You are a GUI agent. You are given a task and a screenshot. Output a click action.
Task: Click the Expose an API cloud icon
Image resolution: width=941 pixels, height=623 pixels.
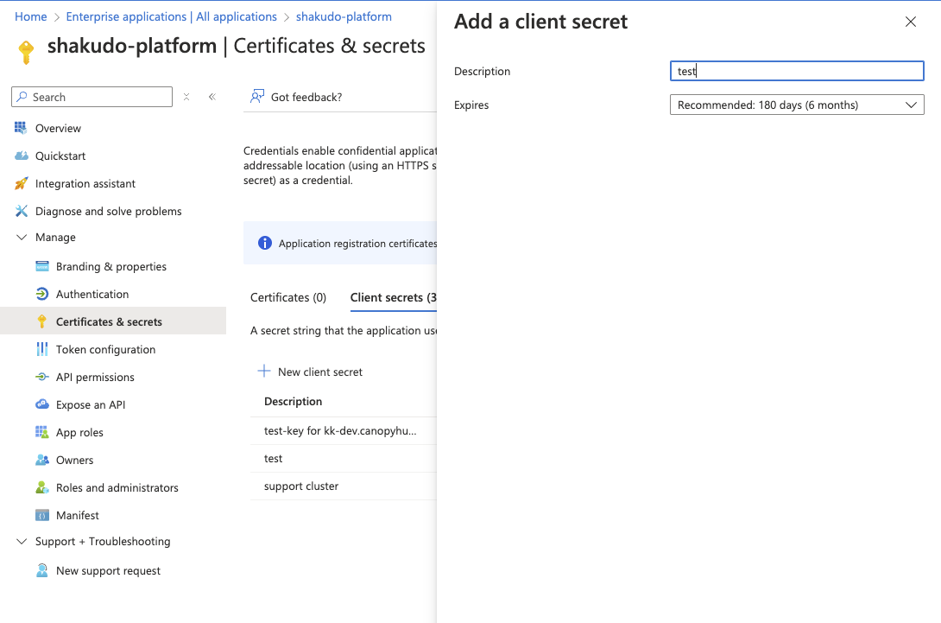pyautogui.click(x=42, y=404)
